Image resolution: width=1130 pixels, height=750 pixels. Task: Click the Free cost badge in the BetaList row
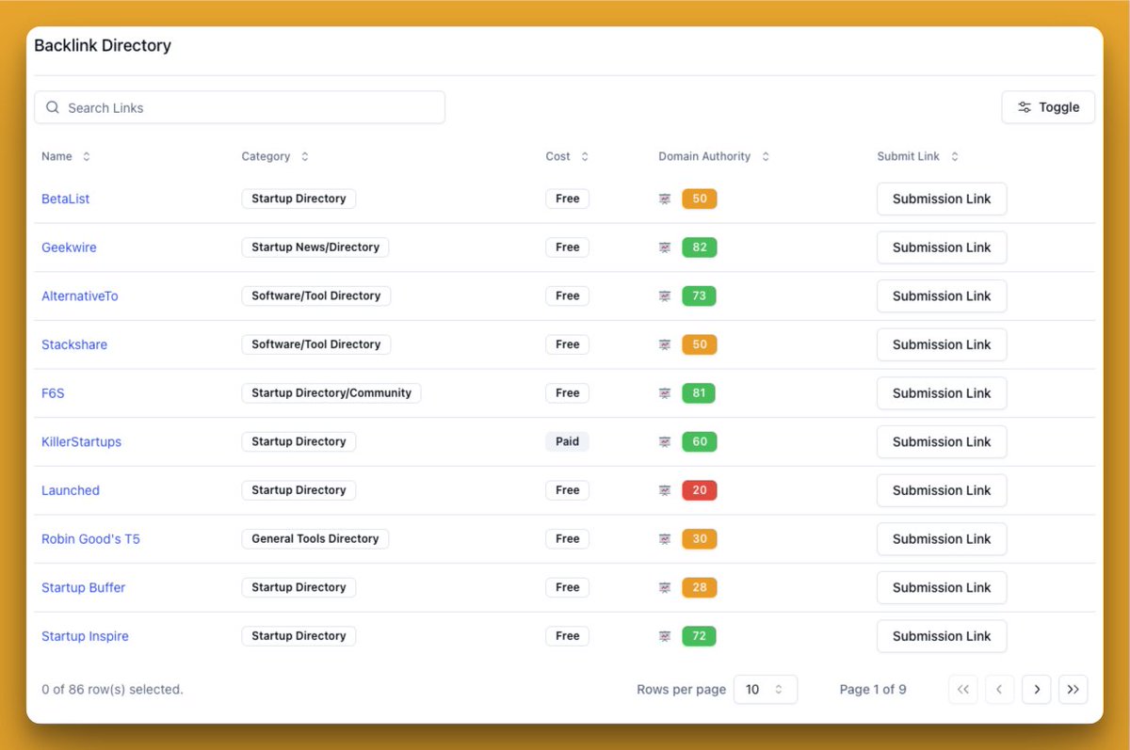(567, 199)
